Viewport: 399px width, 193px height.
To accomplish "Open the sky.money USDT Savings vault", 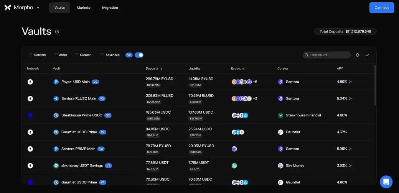I will coord(82,165).
